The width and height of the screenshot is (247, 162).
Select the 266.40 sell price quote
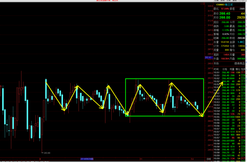[225, 13]
